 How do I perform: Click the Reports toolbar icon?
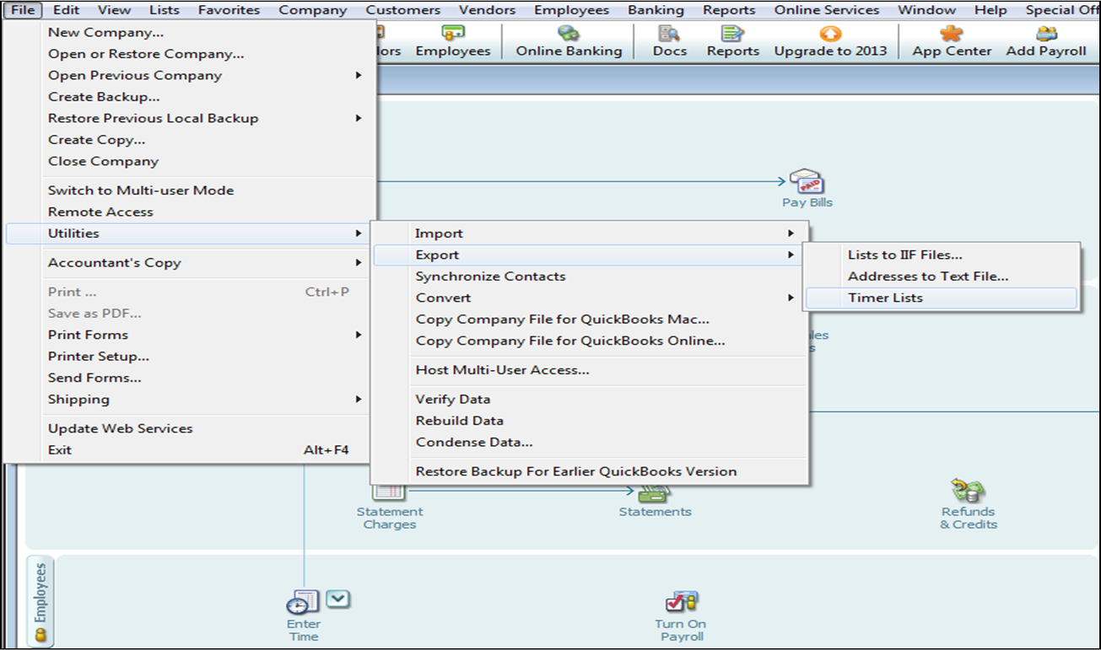[732, 35]
